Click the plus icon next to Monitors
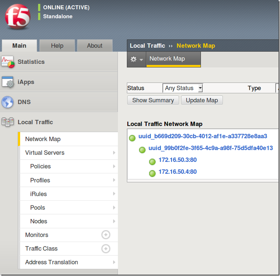This screenshot has width=280, height=276. (x=106, y=235)
